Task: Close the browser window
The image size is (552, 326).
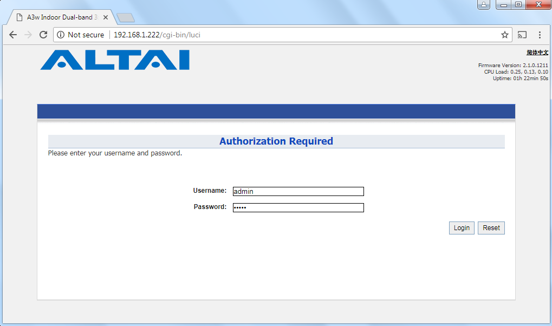Action: point(538,4)
